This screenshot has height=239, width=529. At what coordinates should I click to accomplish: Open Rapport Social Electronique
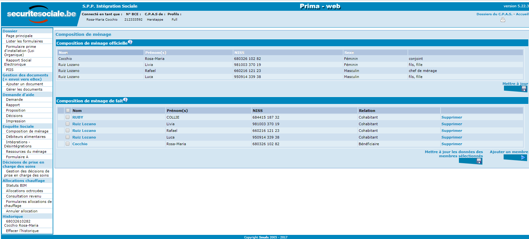(x=18, y=62)
